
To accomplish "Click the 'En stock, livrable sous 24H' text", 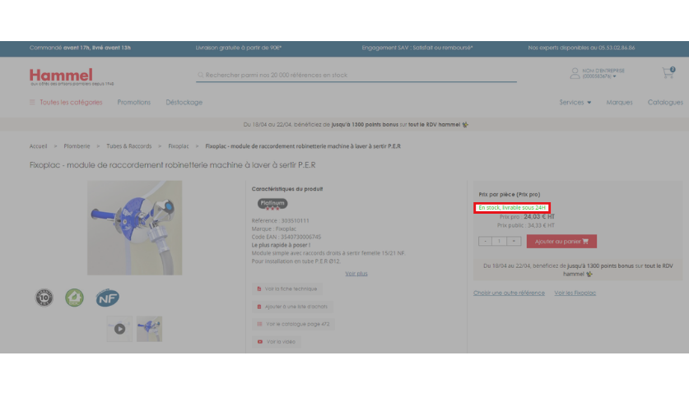I will click(x=512, y=207).
